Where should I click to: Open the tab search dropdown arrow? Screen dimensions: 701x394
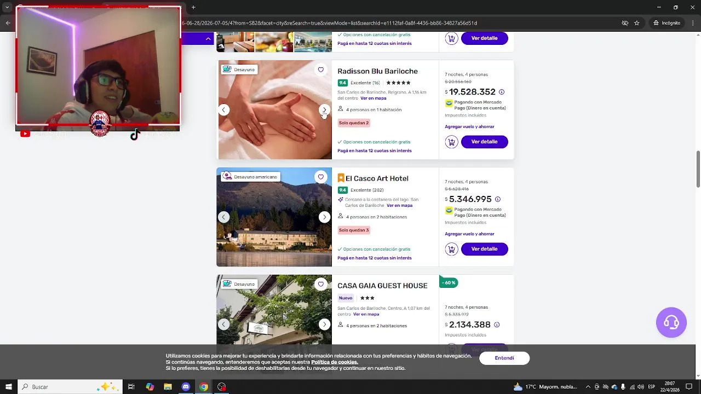7,7
